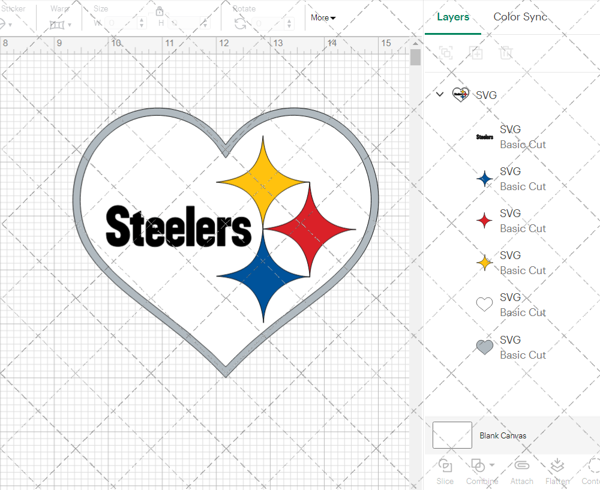Click the Rotate icon in toolbar
600x490 pixels.
pyautogui.click(x=240, y=23)
